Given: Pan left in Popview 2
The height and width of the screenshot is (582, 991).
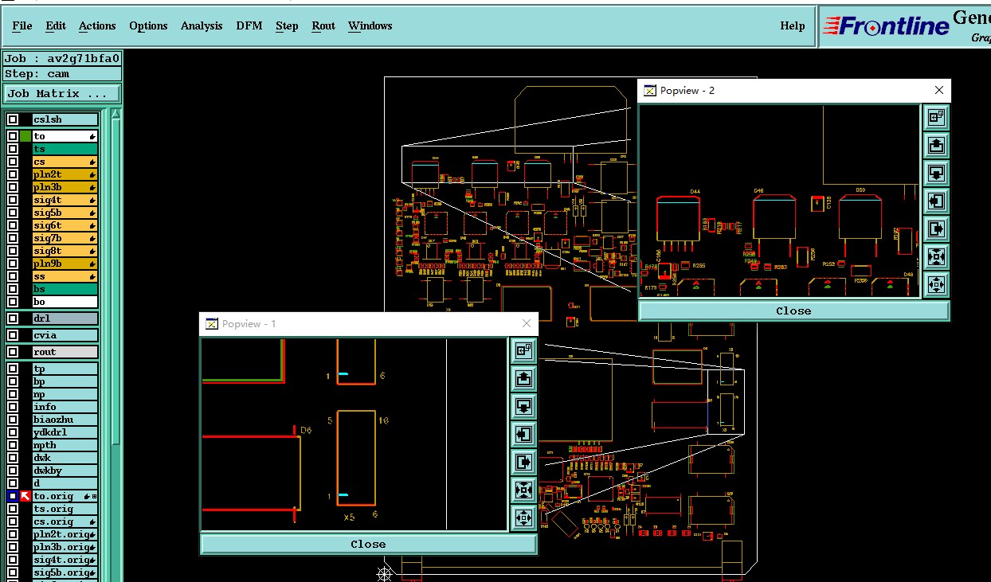Looking at the screenshot, I should tap(937, 201).
